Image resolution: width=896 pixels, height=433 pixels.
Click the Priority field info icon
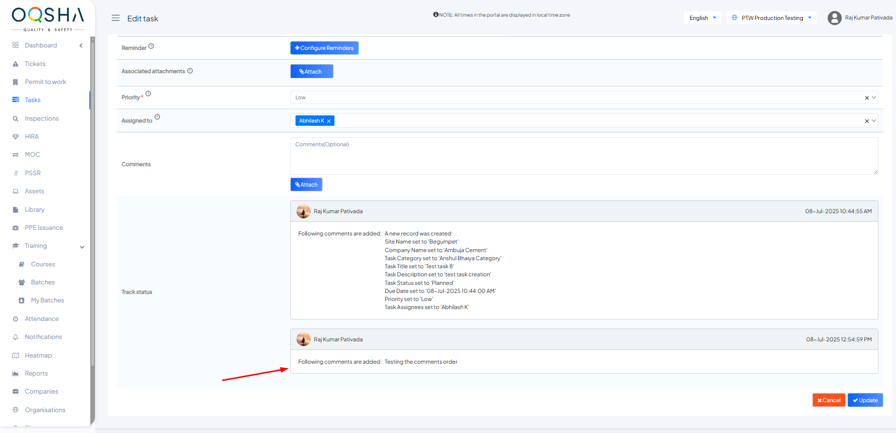[148, 94]
